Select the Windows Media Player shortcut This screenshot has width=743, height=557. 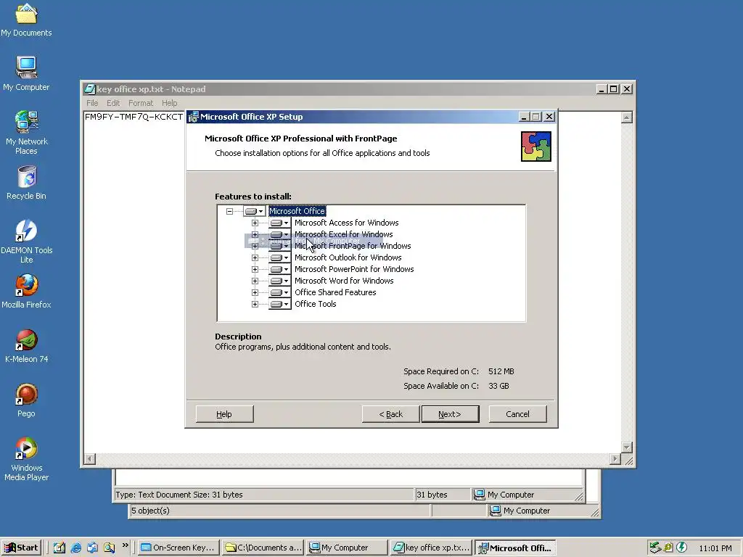[27, 459]
